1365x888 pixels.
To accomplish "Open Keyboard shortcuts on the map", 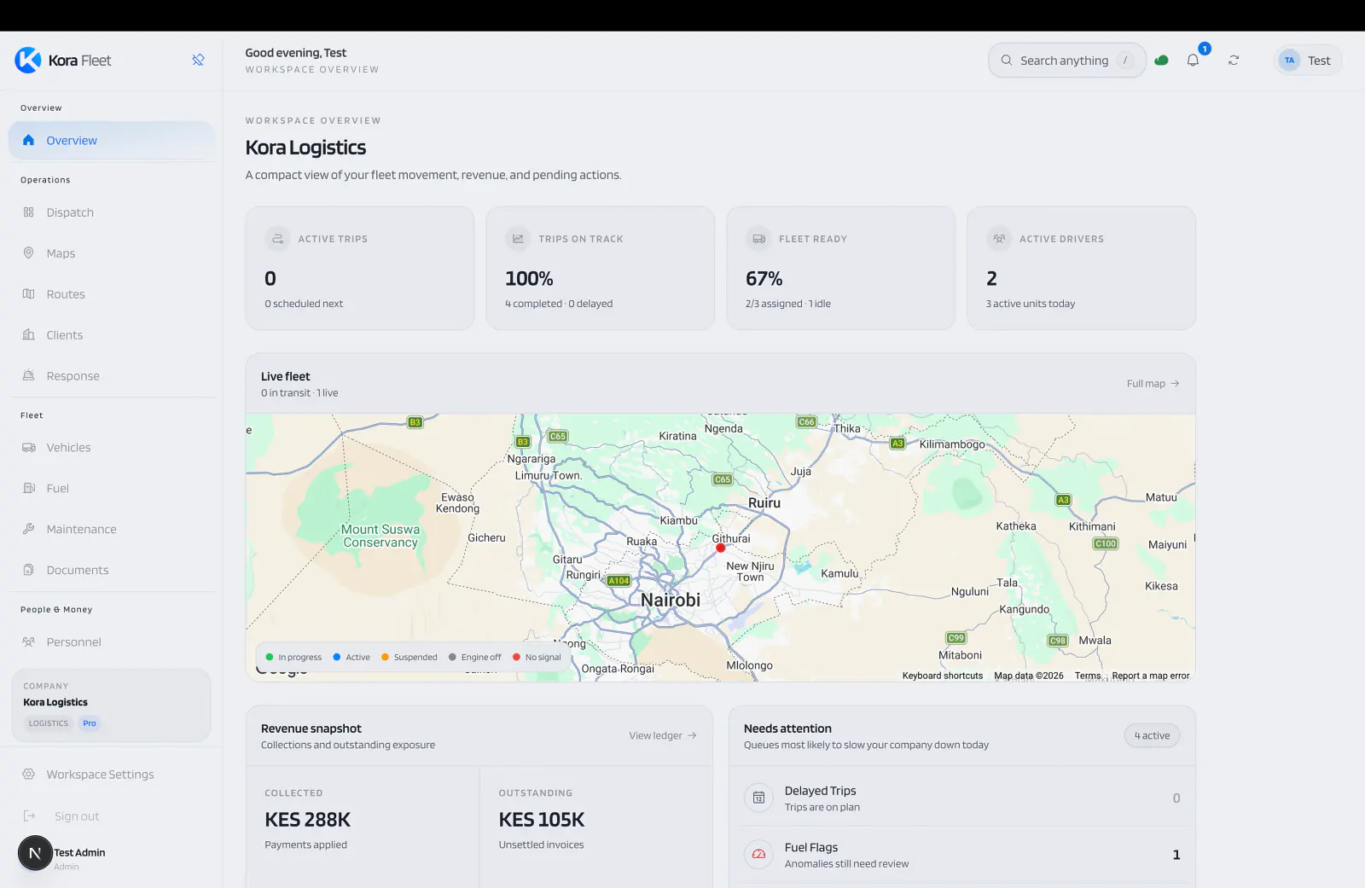I will (x=943, y=676).
